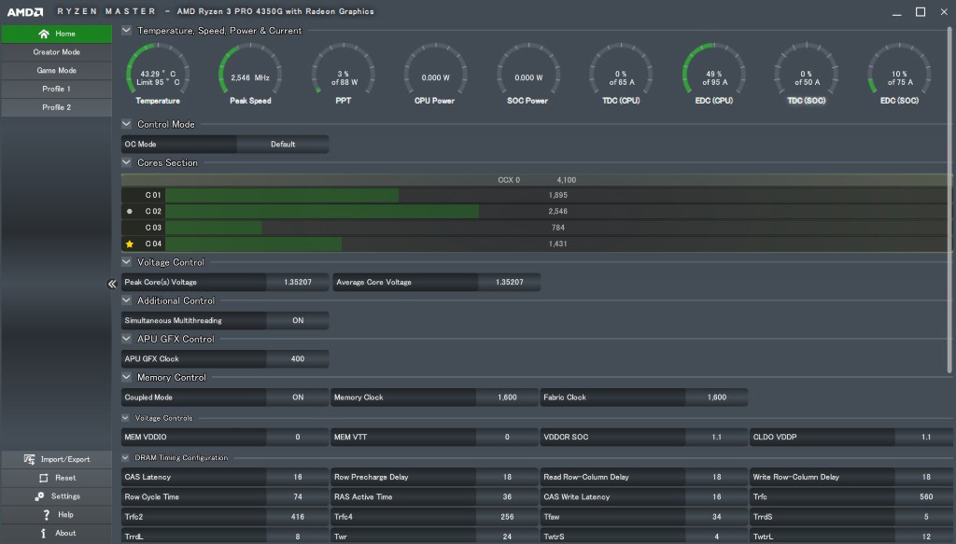Open the Profile 2 entry
This screenshot has width=956, height=544.
(x=56, y=107)
